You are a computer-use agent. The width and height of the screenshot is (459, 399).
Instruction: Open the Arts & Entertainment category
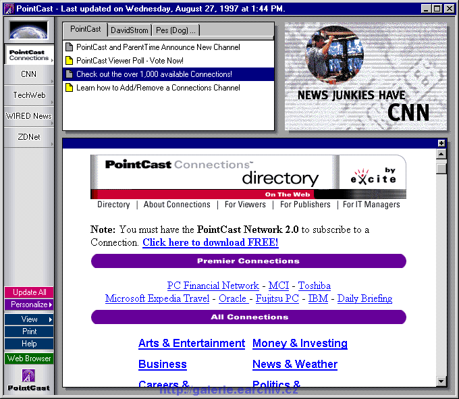pyautogui.click(x=192, y=343)
